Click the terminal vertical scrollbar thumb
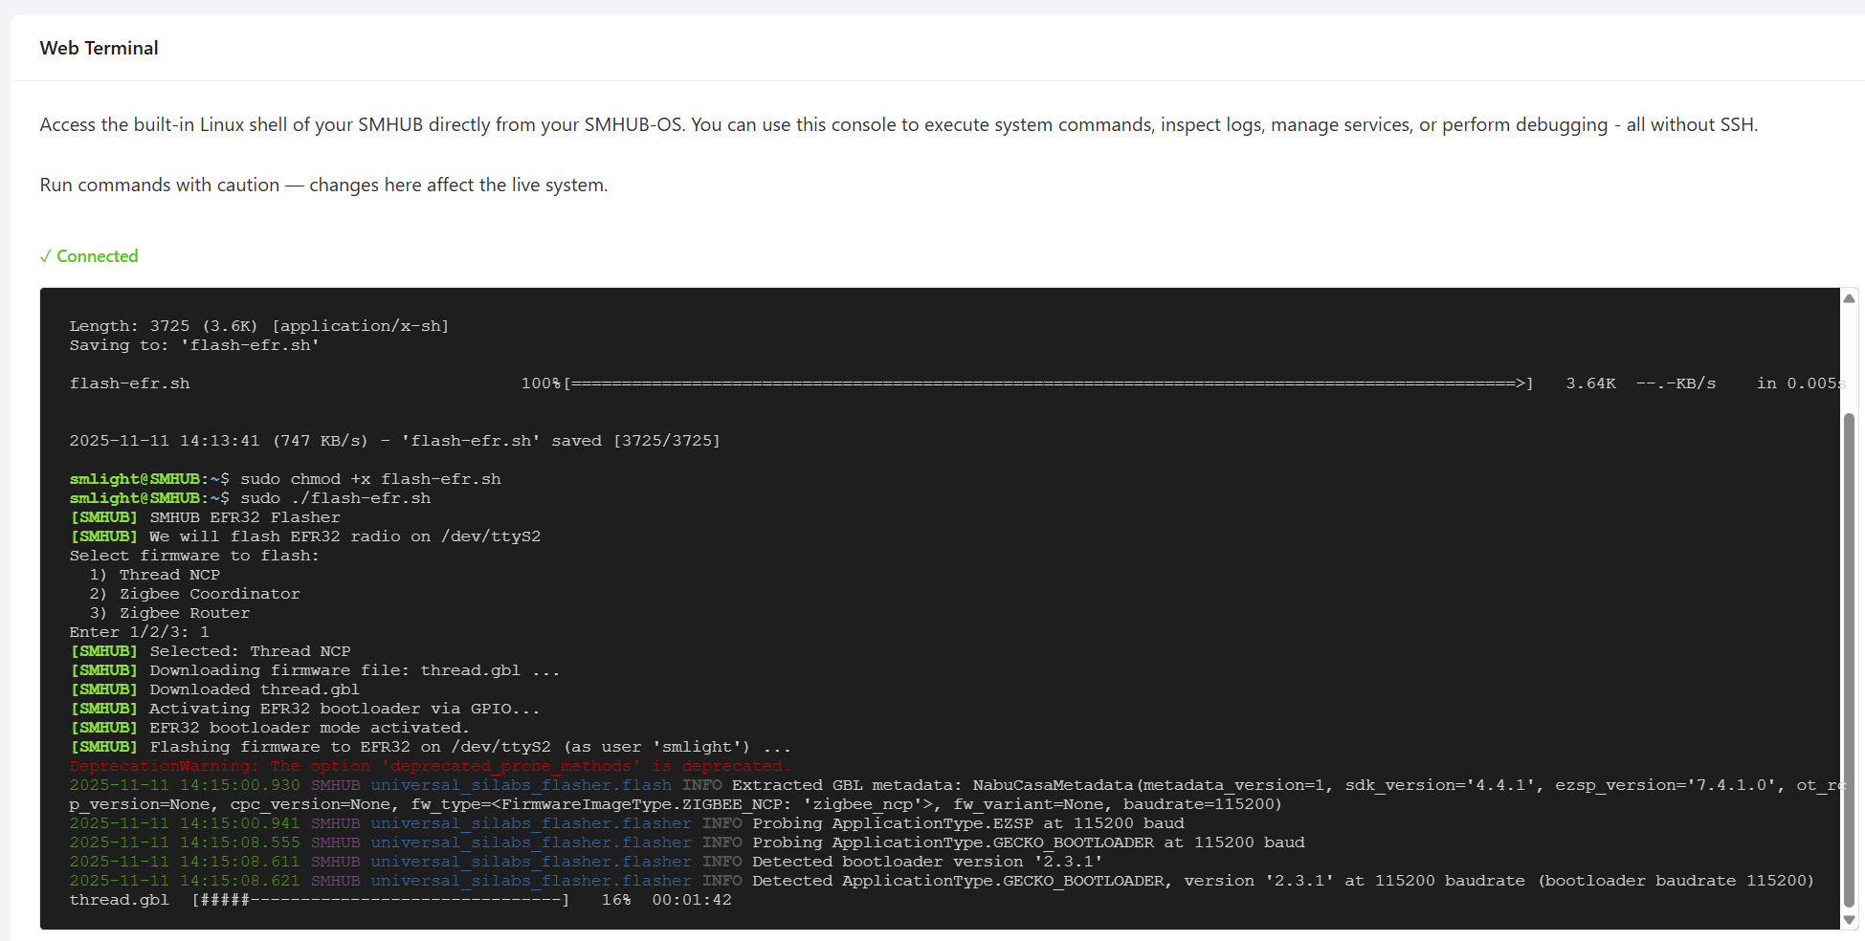Screen dimensions: 1865x941 [1849, 660]
